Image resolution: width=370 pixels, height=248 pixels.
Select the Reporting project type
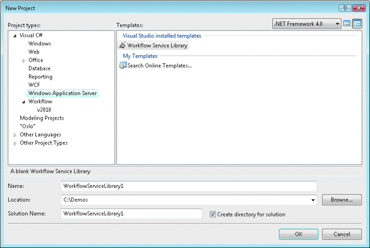pyautogui.click(x=40, y=77)
